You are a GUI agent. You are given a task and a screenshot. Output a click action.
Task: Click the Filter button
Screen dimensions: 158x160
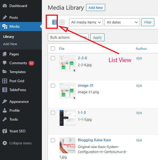pyautogui.click(x=148, y=22)
